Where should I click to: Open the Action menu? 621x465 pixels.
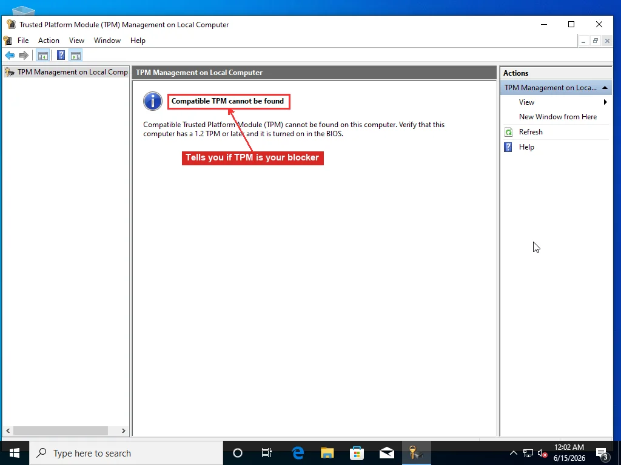point(49,41)
